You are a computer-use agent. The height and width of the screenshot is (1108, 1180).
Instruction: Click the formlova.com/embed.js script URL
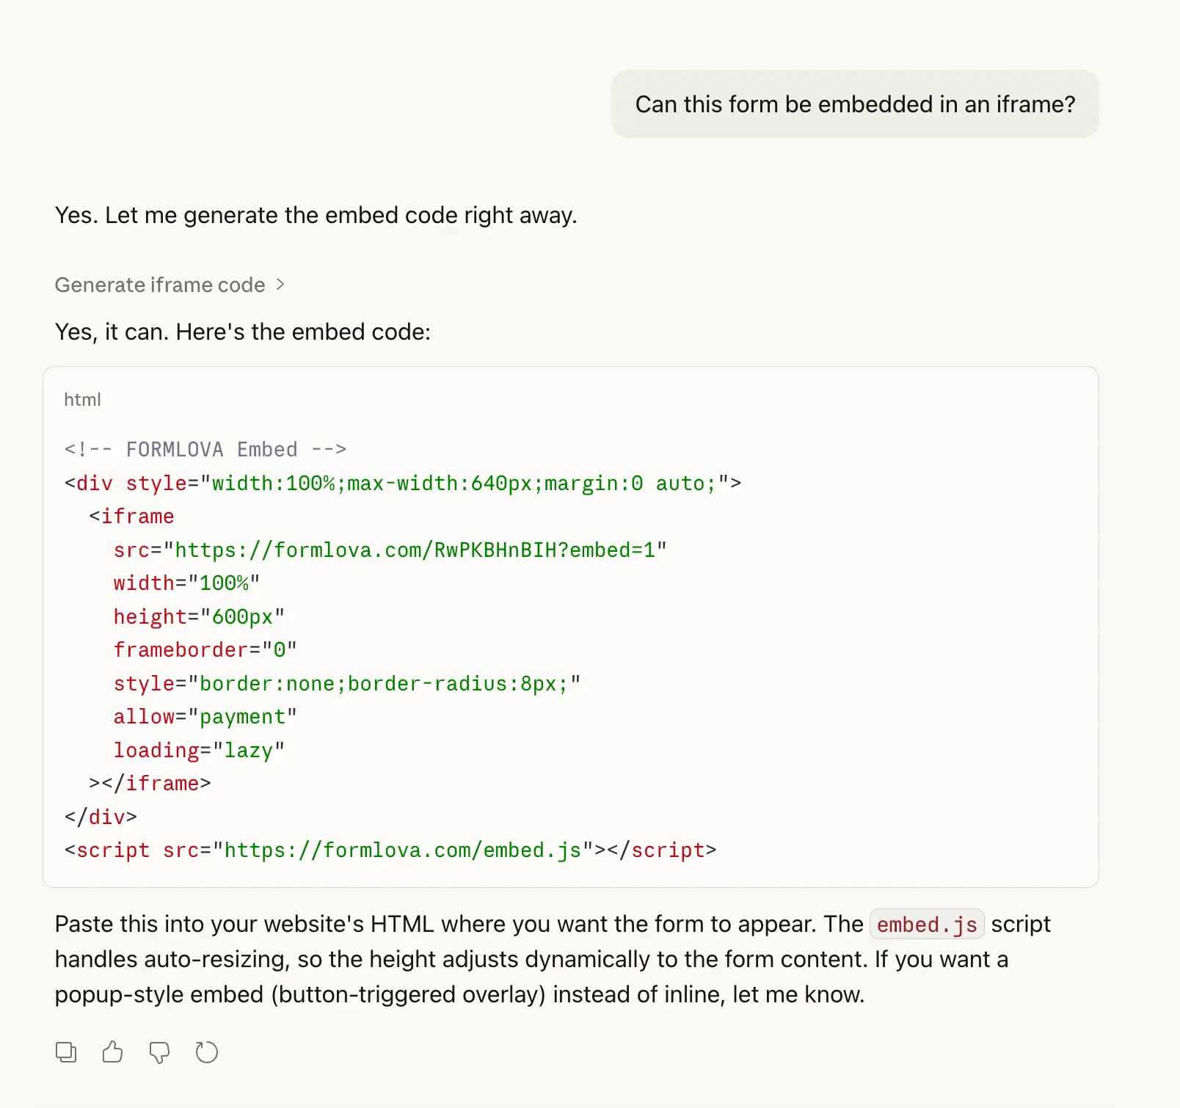click(x=402, y=850)
